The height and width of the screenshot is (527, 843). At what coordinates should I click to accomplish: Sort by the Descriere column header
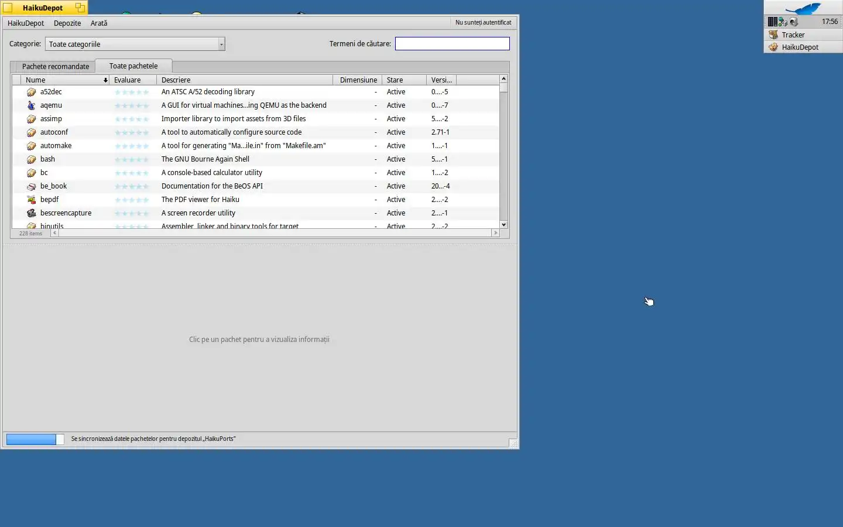tap(245, 80)
